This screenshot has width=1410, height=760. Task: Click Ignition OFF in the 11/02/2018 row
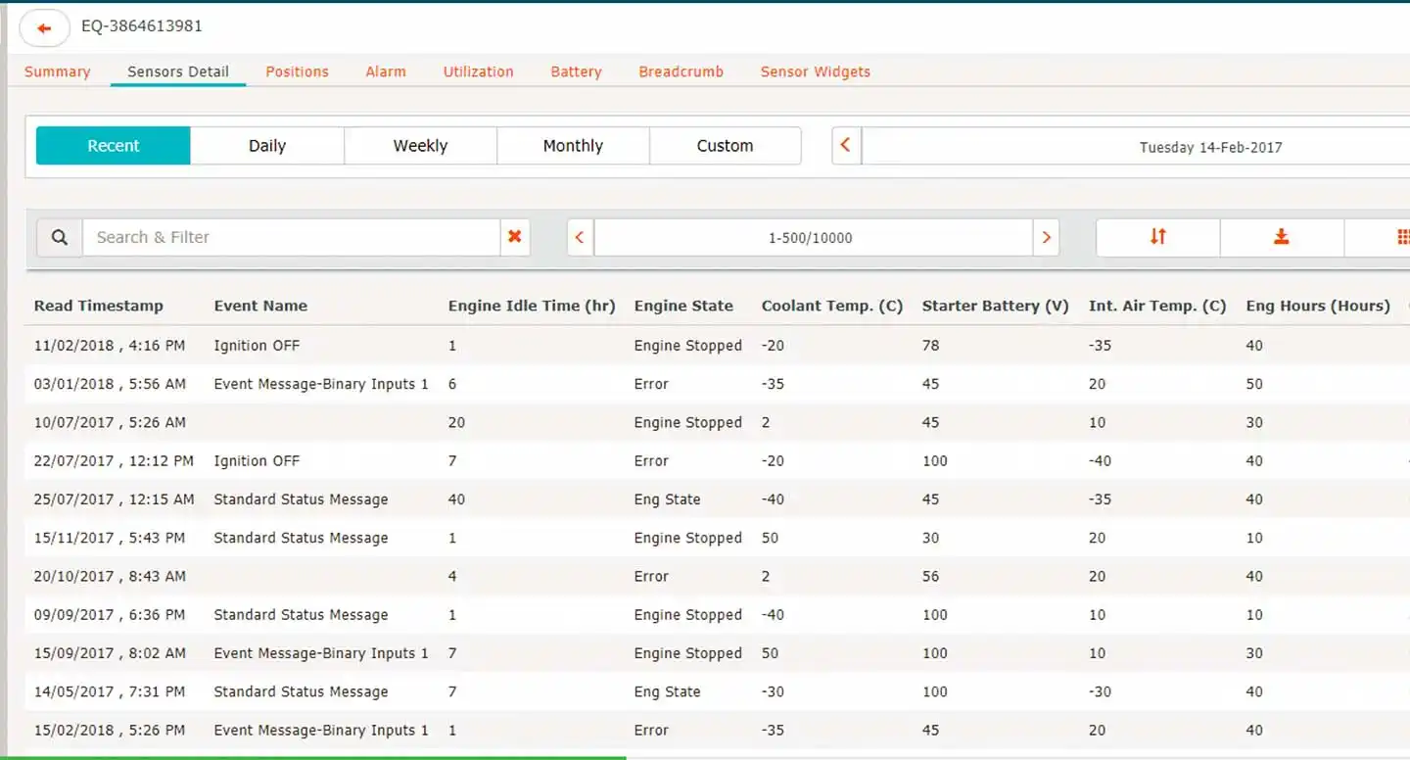[257, 346]
